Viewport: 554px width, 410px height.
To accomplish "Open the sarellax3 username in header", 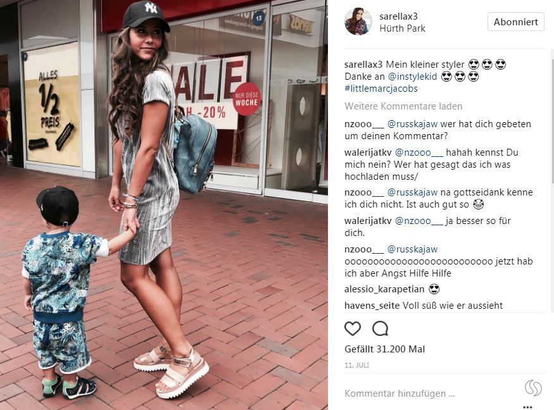I will (398, 16).
